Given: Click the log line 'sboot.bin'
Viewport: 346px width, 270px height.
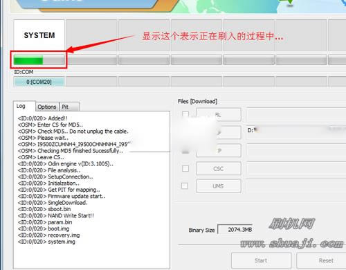Looking at the screenshot, I should click(x=44, y=209).
